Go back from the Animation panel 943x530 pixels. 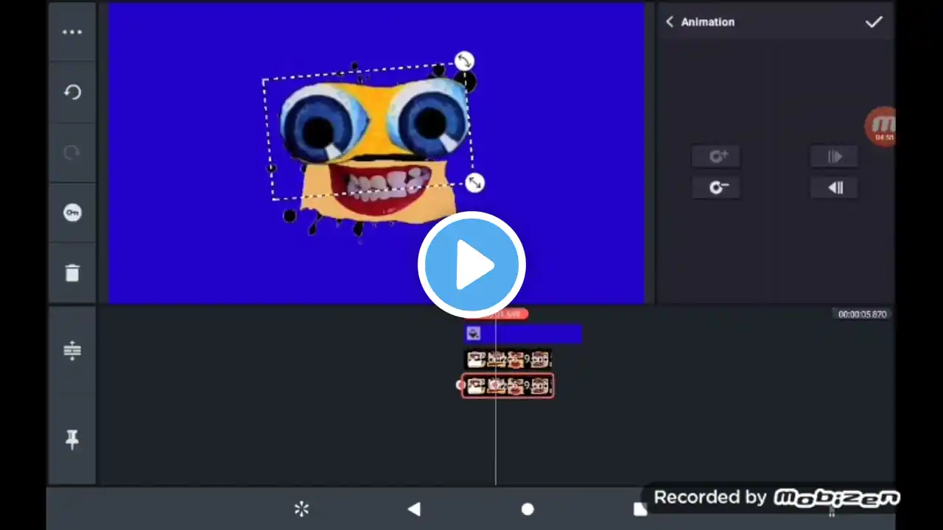669,22
